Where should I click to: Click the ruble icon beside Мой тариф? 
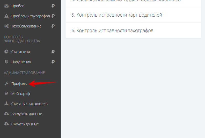(6, 93)
